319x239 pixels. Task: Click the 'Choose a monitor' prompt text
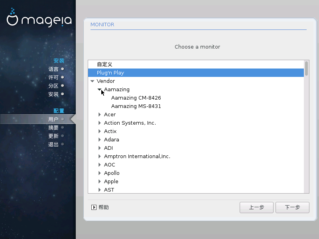197,47
